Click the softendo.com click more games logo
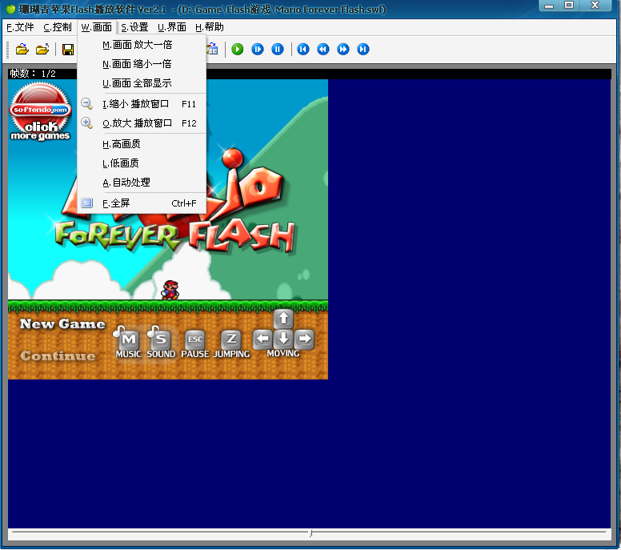Viewport: 621px width, 550px height. click(40, 111)
